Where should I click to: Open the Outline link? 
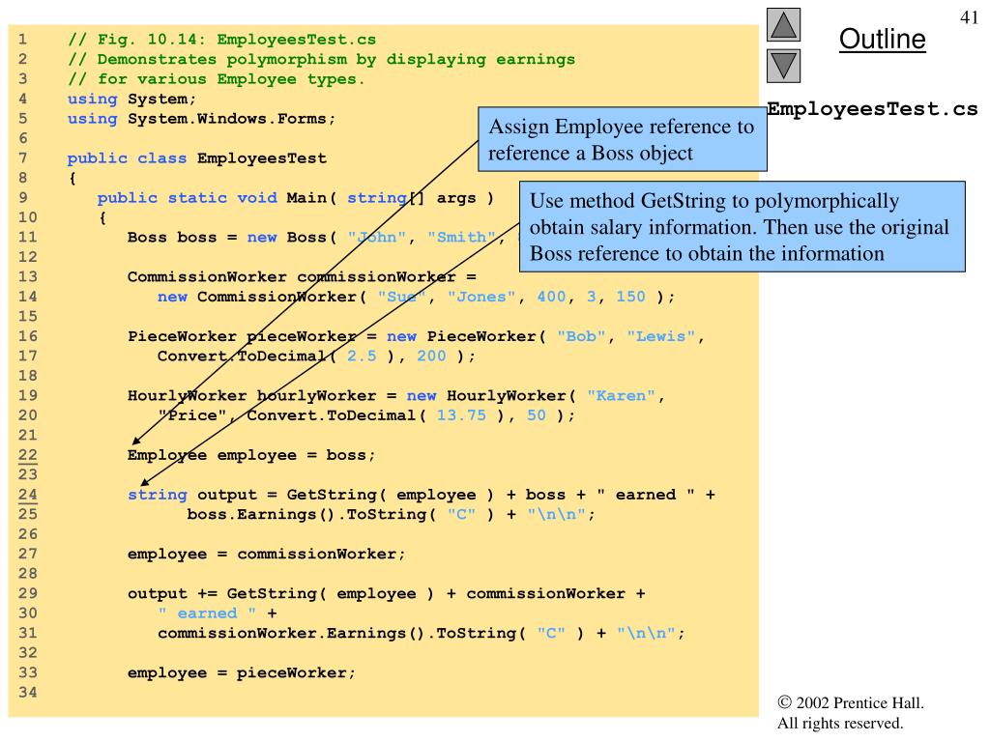point(882,39)
